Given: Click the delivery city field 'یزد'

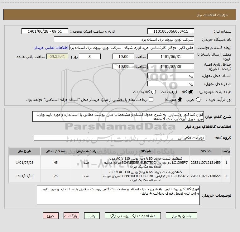Looking at the screenshot, I should (171, 84).
